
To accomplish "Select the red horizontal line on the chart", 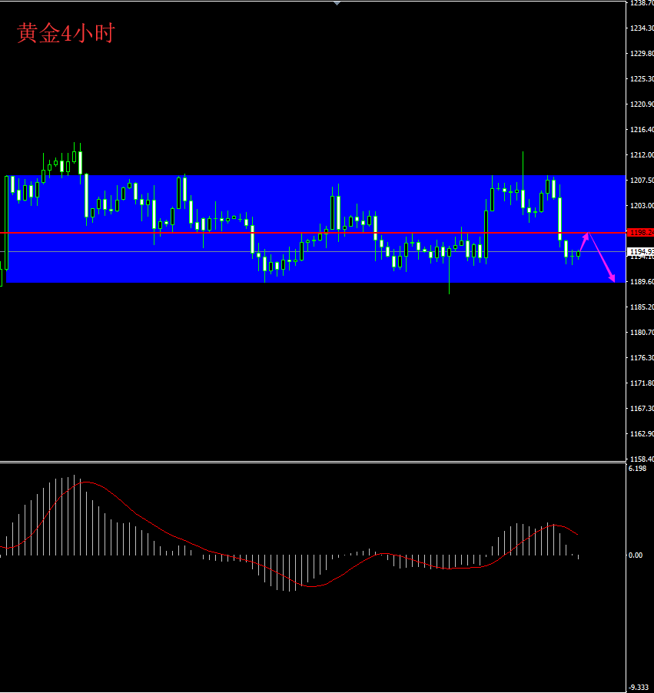I will 313,233.
